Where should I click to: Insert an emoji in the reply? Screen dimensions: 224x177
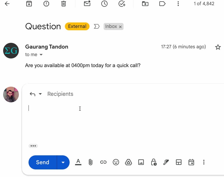(116, 162)
